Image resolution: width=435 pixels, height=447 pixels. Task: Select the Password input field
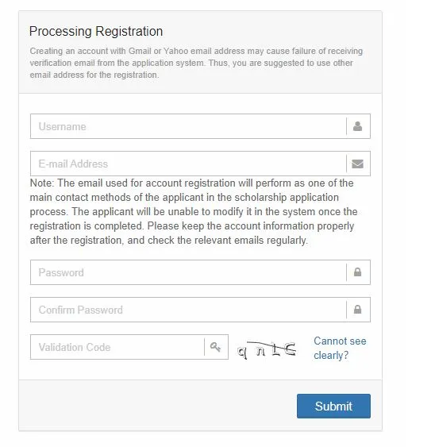pos(188,272)
